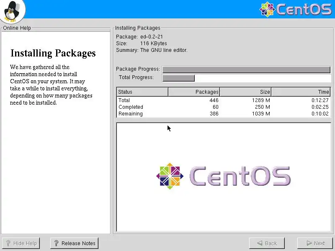The height and width of the screenshot is (251, 335).
Task: Click total time 0:12:27
Action: tap(320, 100)
